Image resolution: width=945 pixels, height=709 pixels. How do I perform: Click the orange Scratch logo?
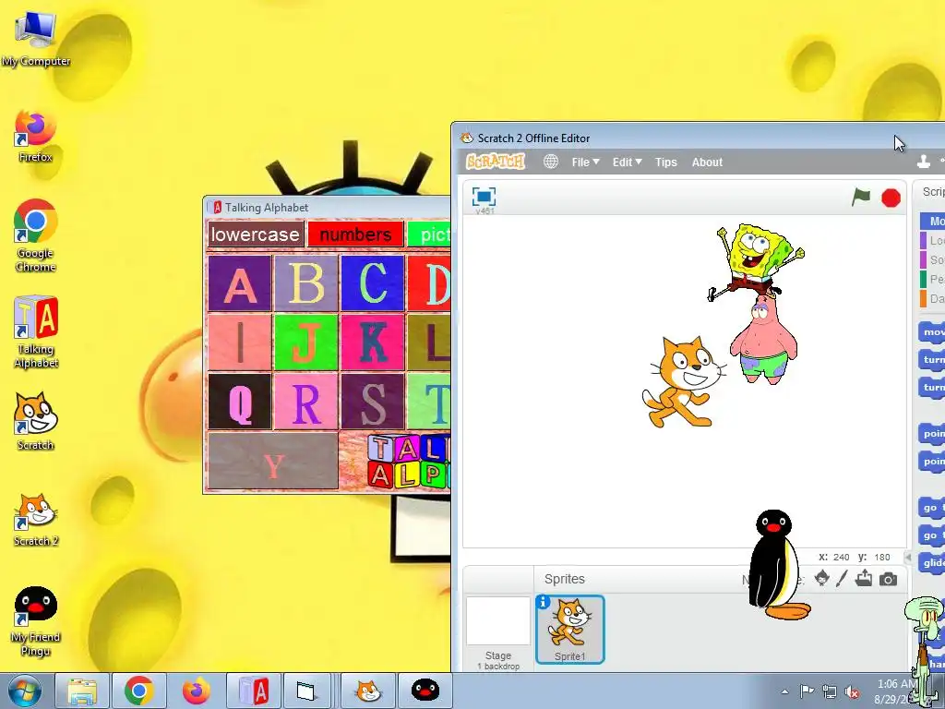pos(496,162)
